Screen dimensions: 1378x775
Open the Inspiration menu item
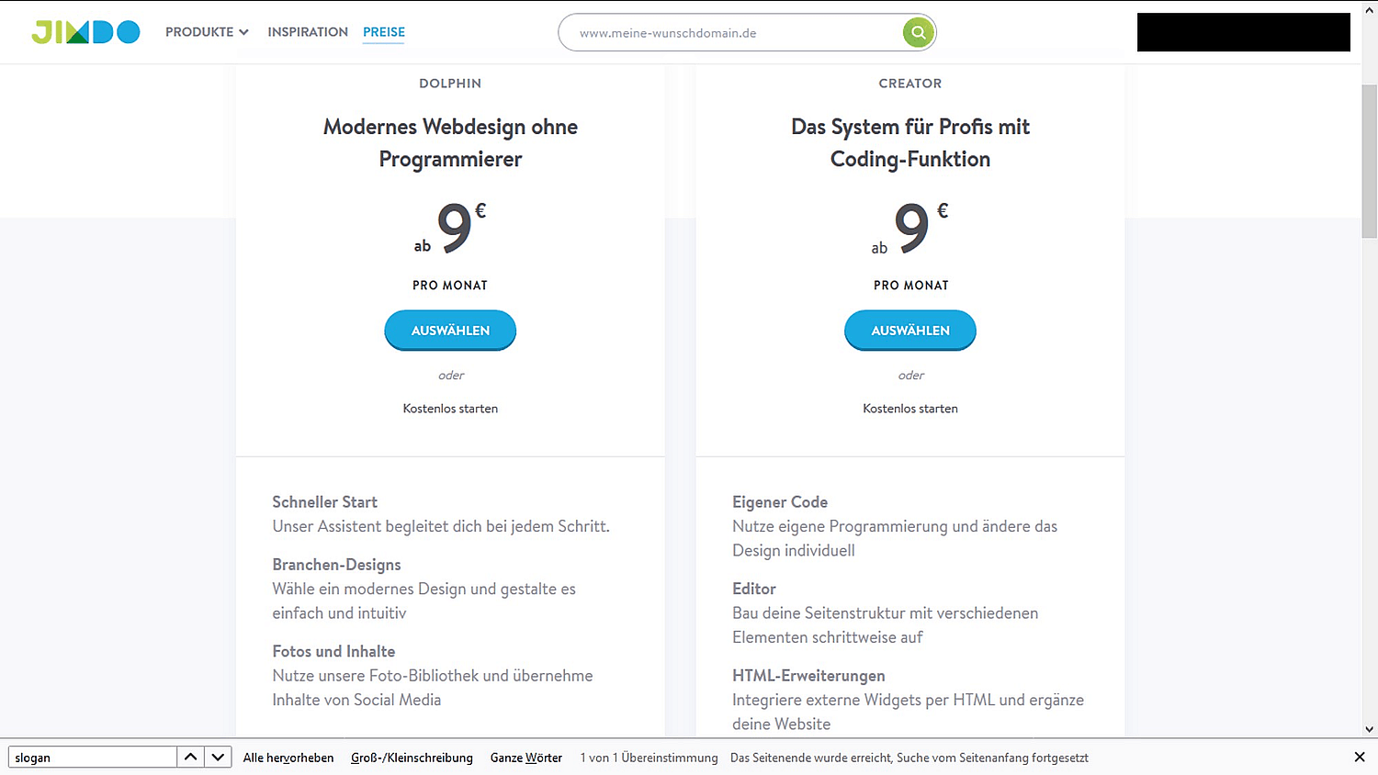click(308, 32)
